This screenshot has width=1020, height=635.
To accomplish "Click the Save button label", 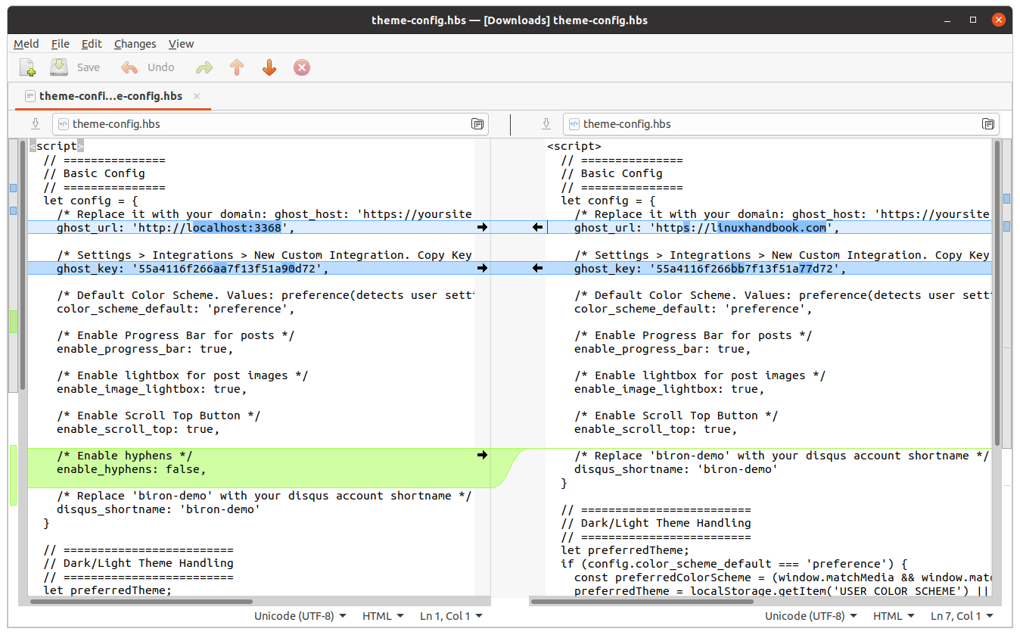I will [x=88, y=67].
